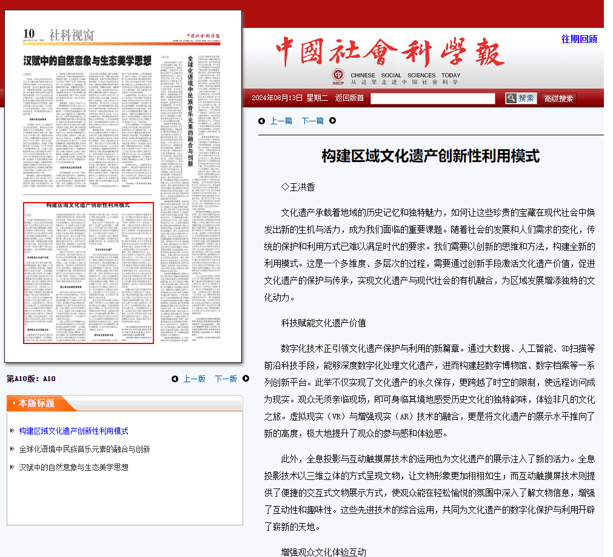This screenshot has width=613, height=557.
Task: Click 返回版首 to return to front page
Action: click(x=349, y=98)
